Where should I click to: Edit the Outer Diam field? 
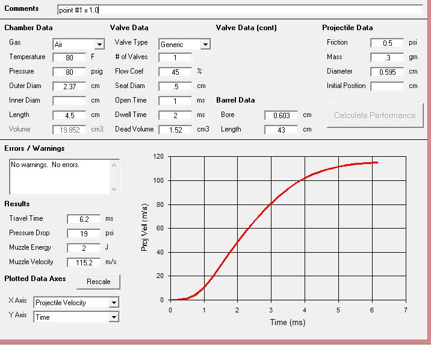point(69,87)
